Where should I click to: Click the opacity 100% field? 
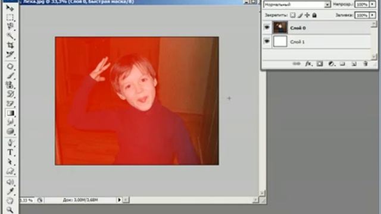(x=362, y=4)
